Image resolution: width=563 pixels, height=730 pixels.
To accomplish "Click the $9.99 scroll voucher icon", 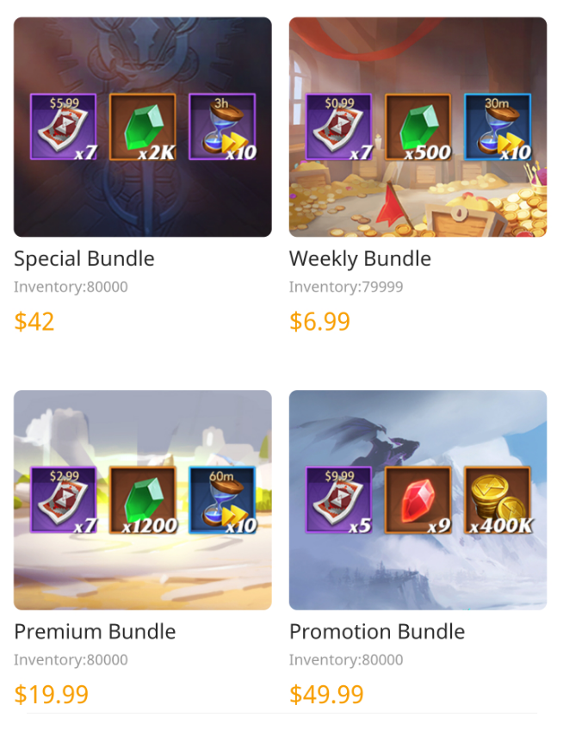I will [338, 500].
